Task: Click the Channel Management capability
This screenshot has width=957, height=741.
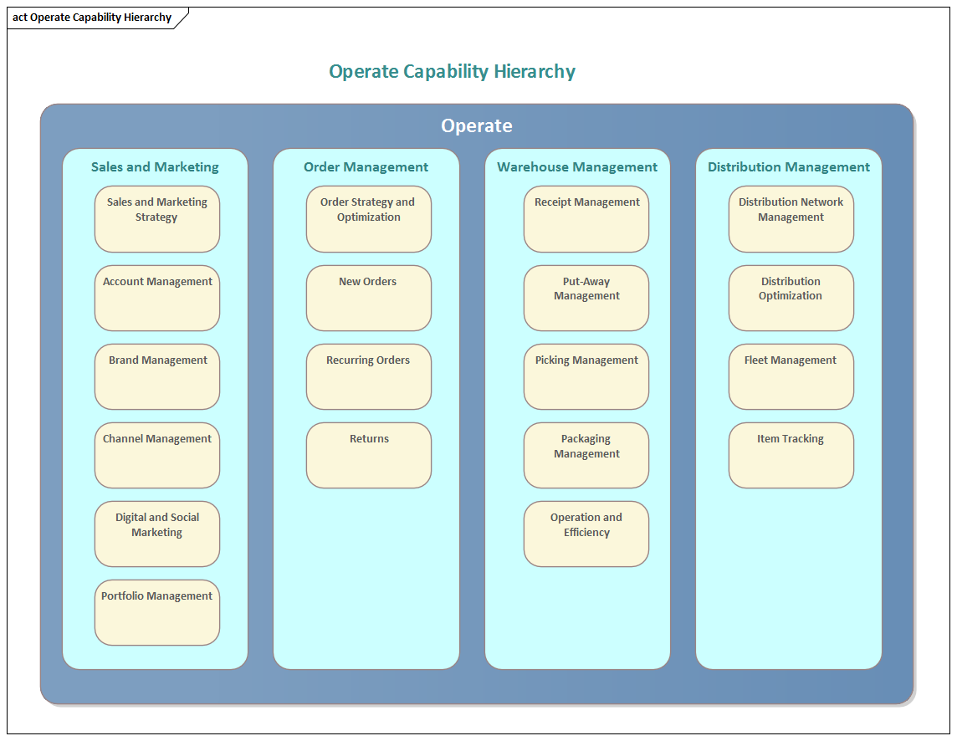Action: [156, 455]
